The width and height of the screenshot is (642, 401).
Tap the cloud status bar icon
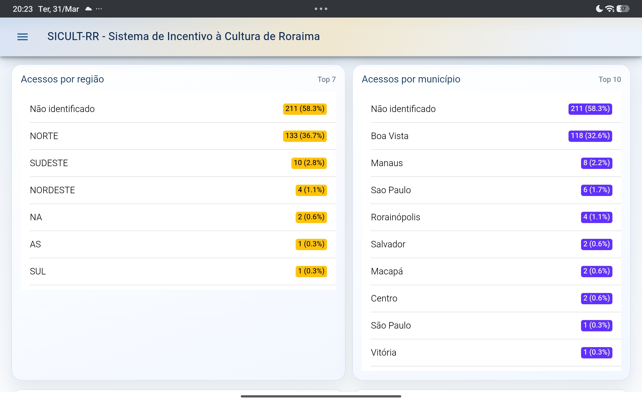tap(89, 9)
